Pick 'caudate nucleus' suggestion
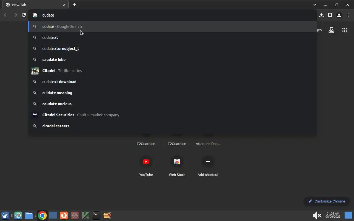 point(173,104)
